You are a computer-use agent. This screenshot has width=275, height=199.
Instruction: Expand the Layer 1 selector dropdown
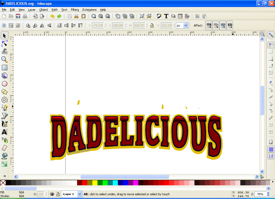point(79,194)
